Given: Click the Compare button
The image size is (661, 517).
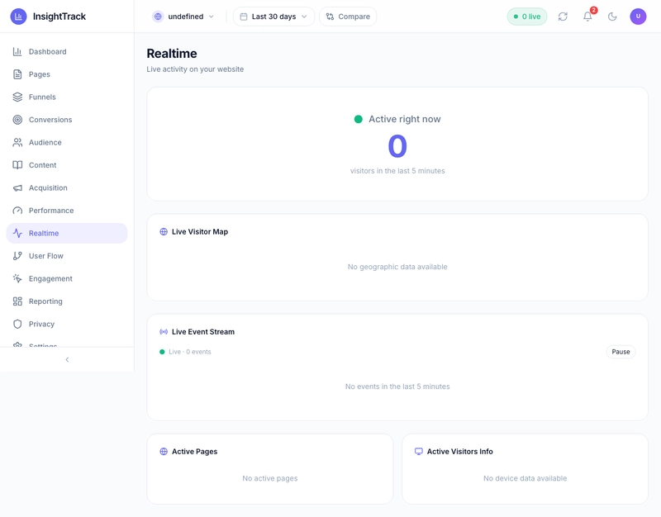Looking at the screenshot, I should pos(348,17).
